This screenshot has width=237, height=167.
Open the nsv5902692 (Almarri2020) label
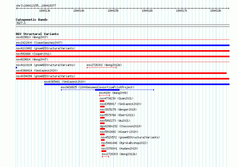pos(119,132)
